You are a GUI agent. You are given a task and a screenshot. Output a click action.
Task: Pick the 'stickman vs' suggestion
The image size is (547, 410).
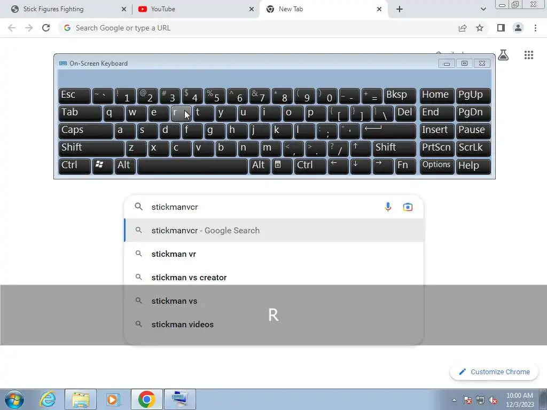pyautogui.click(x=274, y=301)
